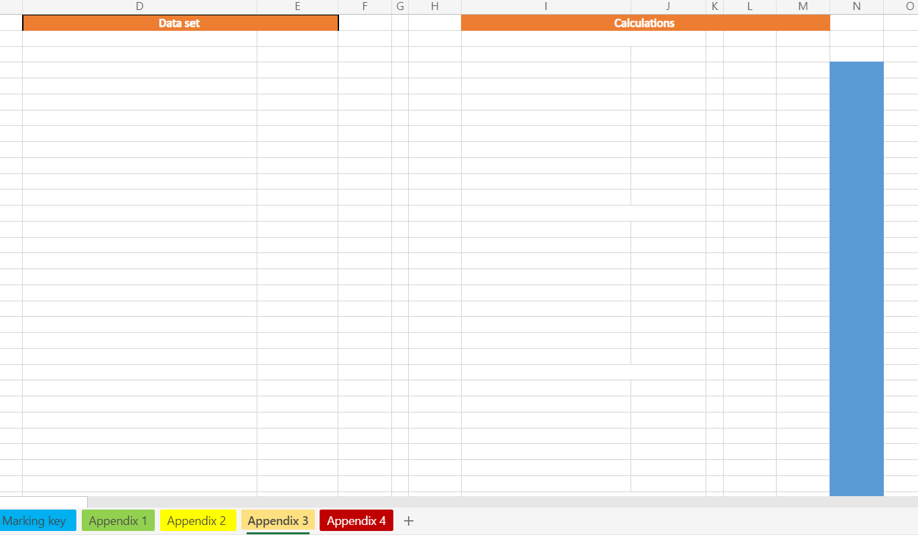Click the horizontal scrollbar track
This screenshot has width=918, height=537.
pyautogui.click(x=503, y=502)
